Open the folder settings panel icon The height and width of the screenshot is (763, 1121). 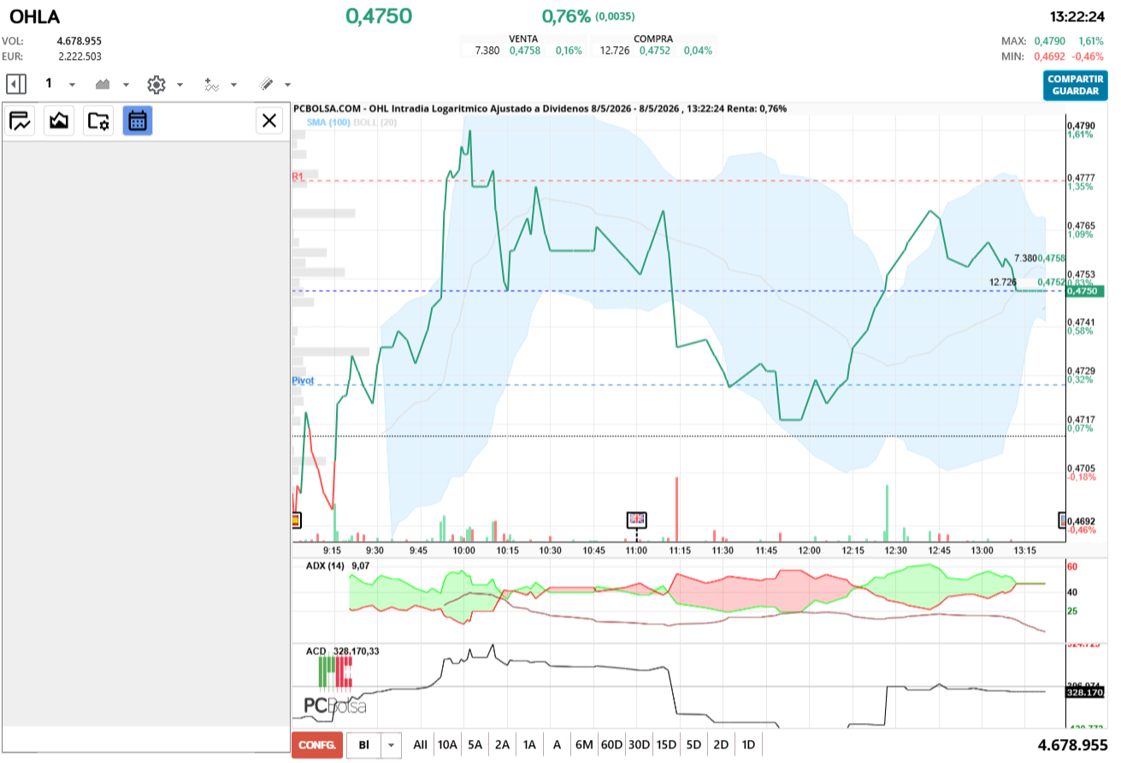98,121
